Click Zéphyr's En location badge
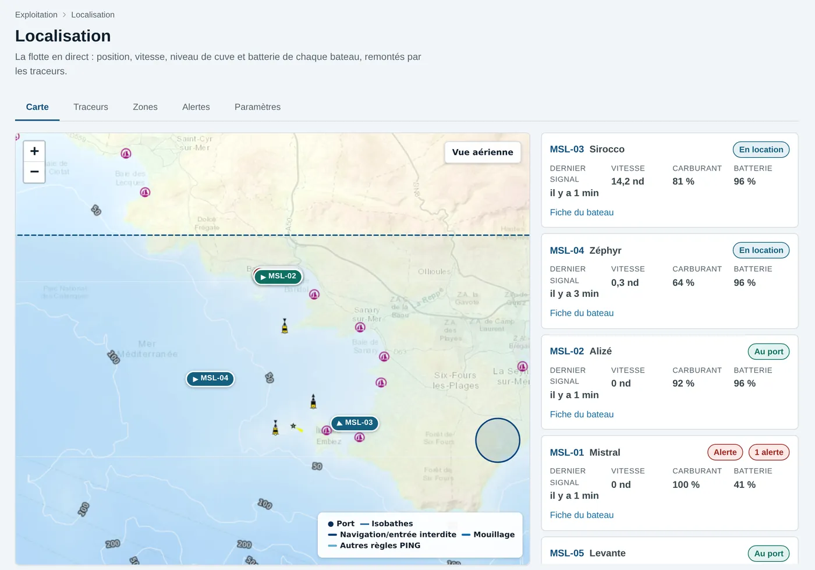 (761, 250)
